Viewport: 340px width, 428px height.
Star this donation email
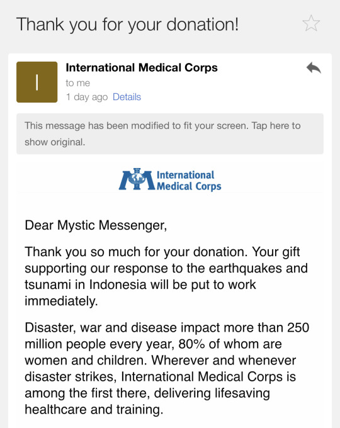coord(311,23)
